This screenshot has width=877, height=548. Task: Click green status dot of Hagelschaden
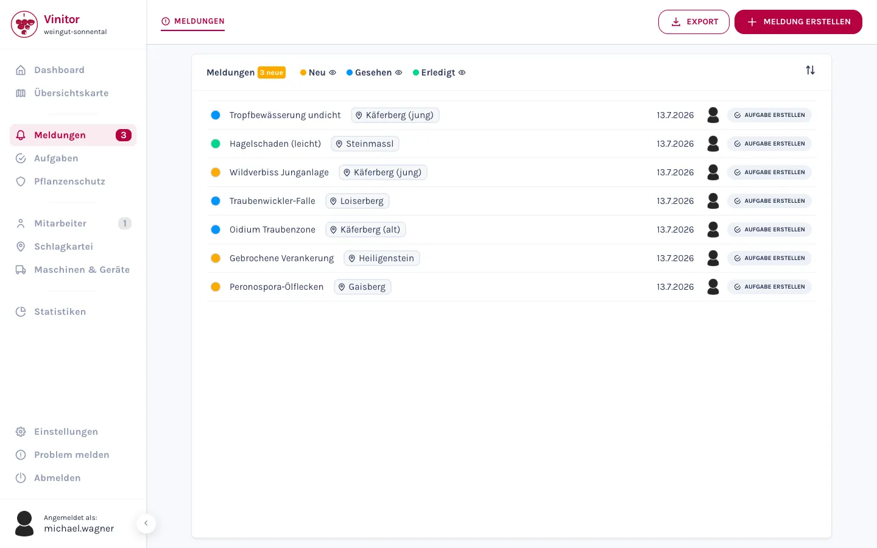pos(216,144)
